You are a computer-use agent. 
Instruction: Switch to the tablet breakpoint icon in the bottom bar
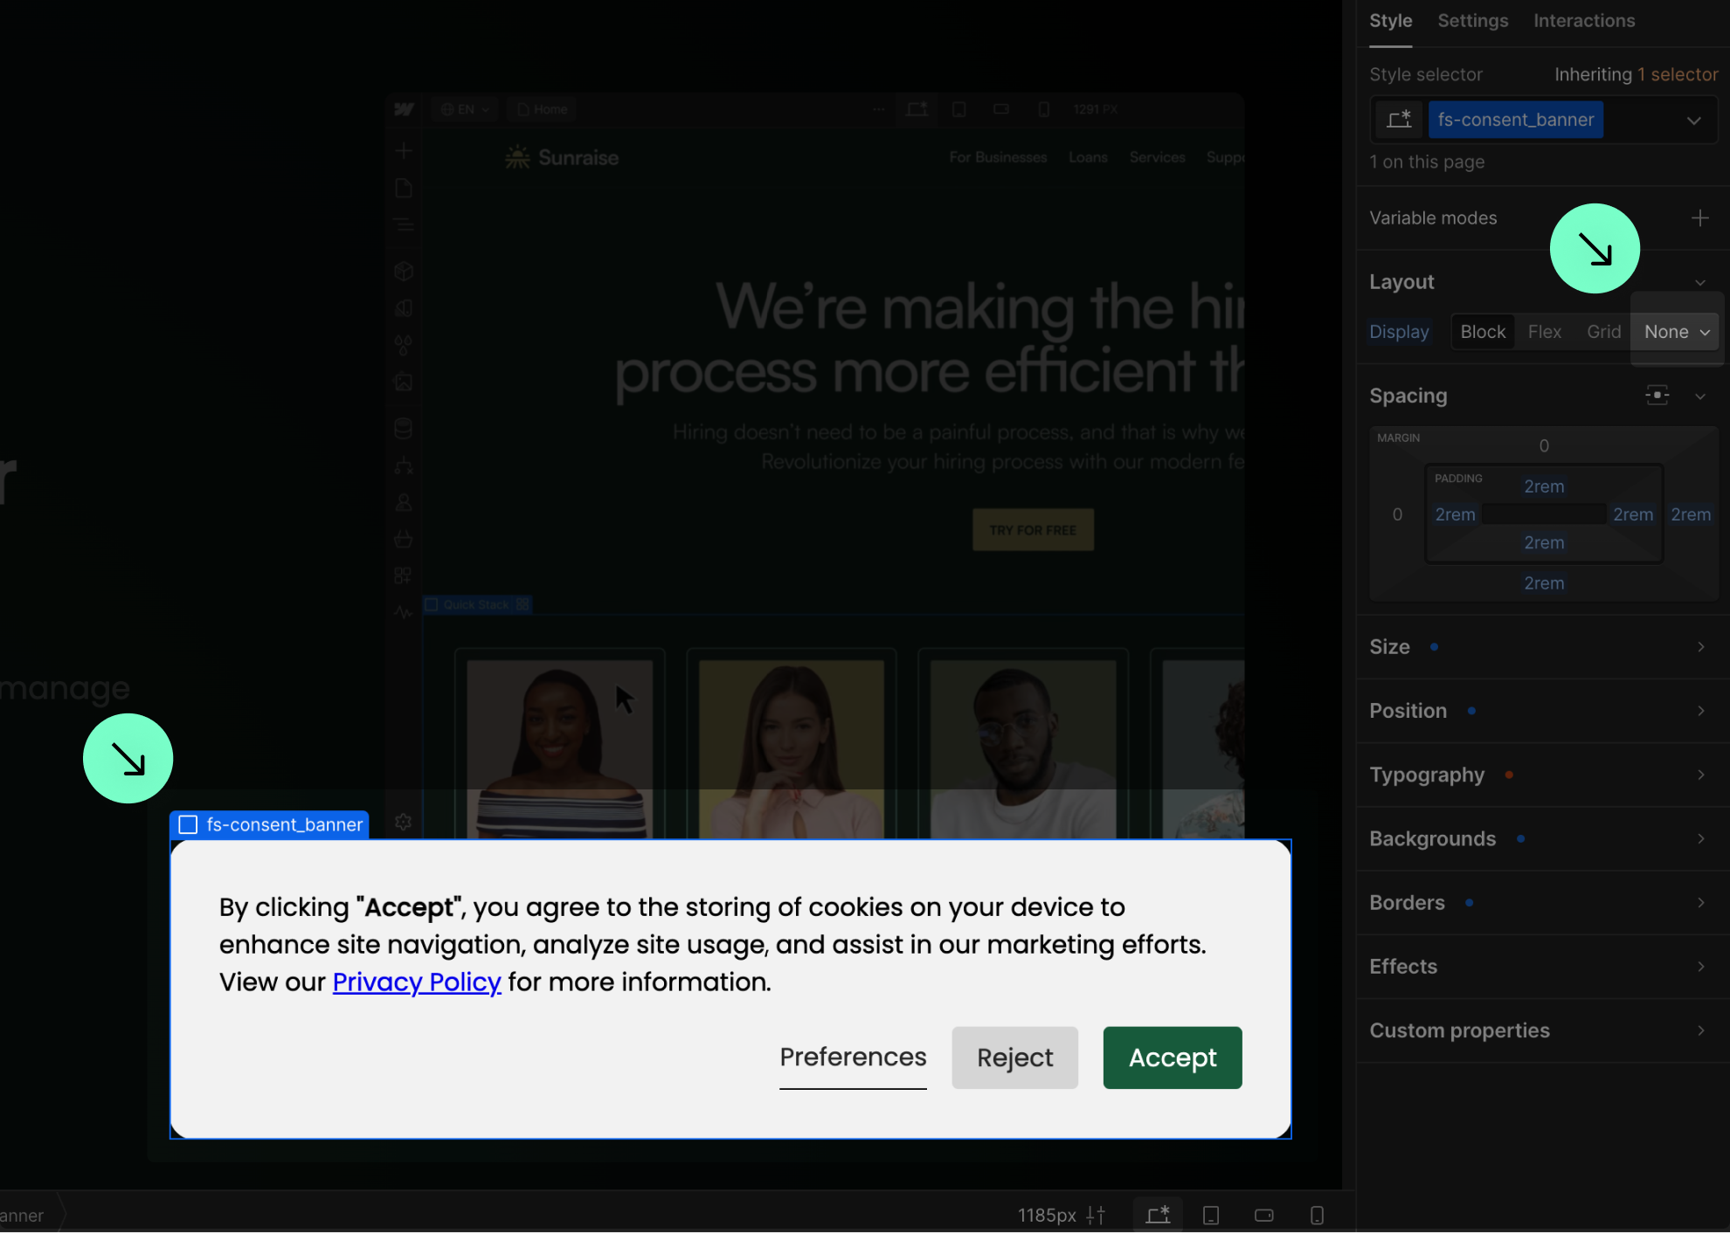[1211, 1215]
